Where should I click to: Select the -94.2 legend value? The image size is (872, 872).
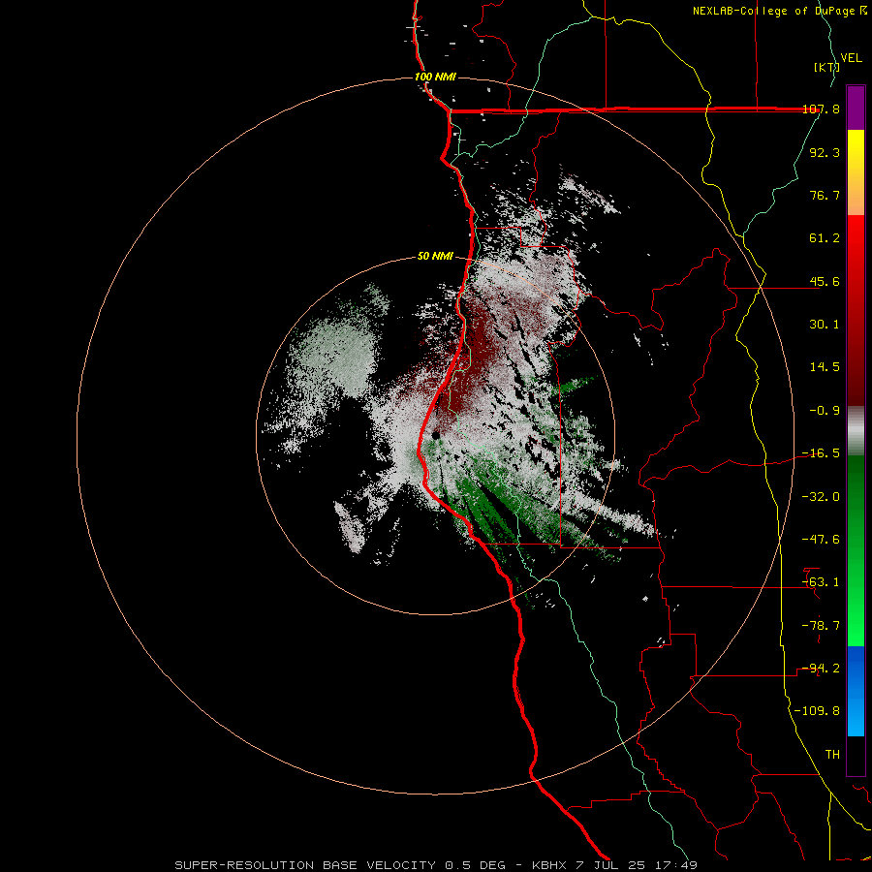[x=821, y=669]
